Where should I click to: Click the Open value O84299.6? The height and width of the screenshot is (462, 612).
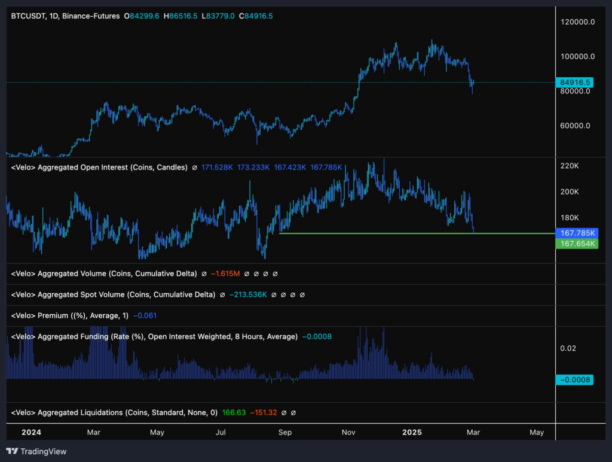[x=142, y=16]
